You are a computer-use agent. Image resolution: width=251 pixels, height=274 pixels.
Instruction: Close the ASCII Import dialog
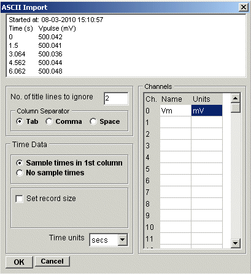[244, 7]
